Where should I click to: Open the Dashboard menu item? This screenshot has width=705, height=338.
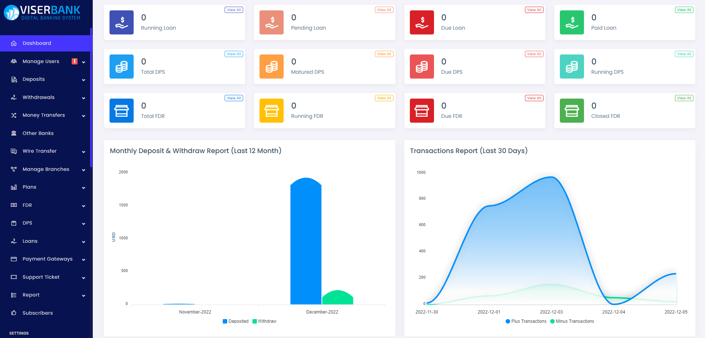(37, 43)
